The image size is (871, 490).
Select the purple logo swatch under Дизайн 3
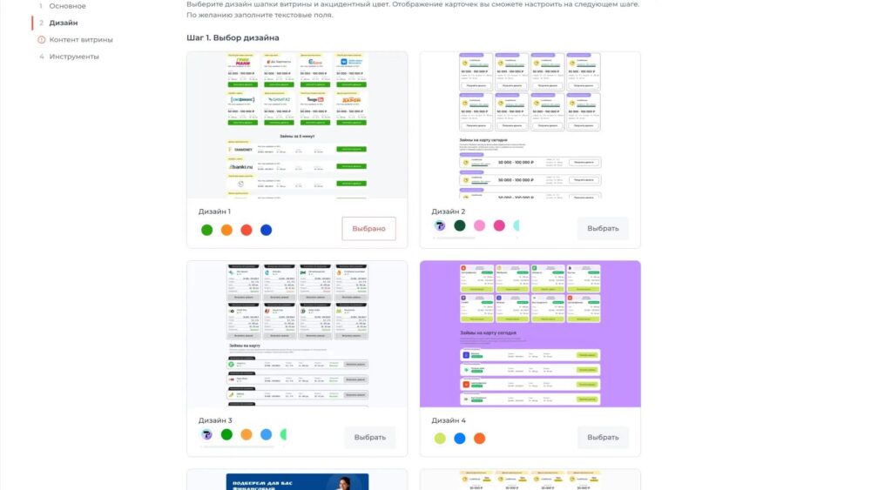coord(207,434)
